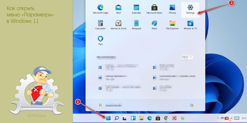Click the Start button on taskbar
The width and height of the screenshot is (247, 123).
(x=108, y=118)
